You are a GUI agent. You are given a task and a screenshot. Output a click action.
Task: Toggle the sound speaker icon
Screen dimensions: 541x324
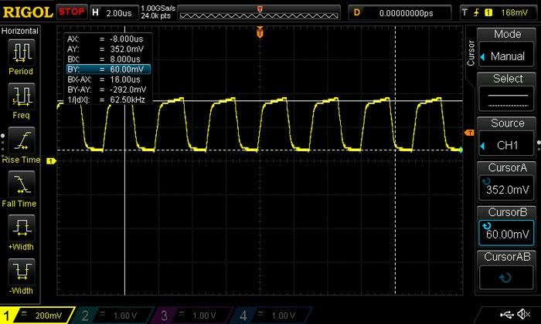[x=524, y=314]
